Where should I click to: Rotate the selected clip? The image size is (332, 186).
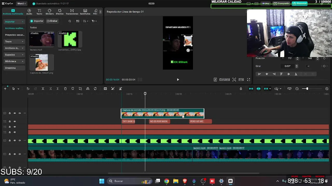(95, 89)
